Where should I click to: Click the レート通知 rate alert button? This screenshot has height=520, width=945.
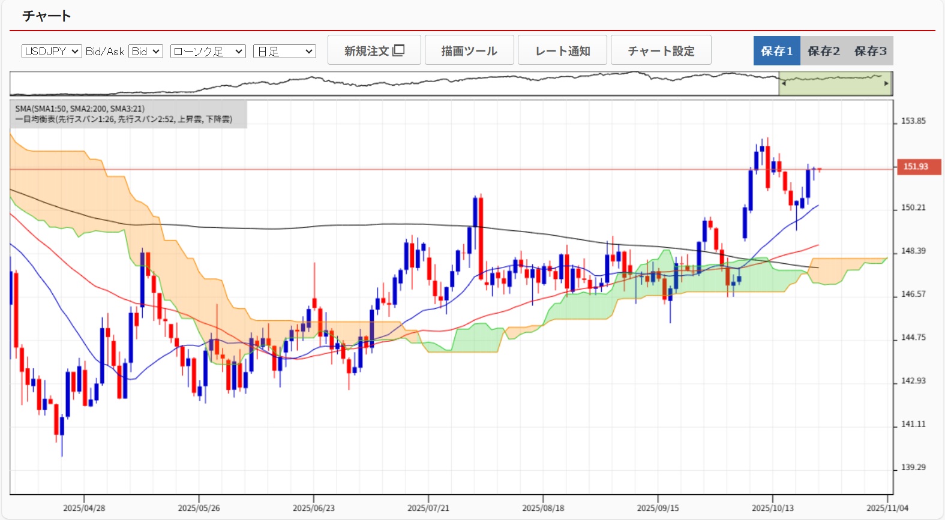click(x=562, y=50)
